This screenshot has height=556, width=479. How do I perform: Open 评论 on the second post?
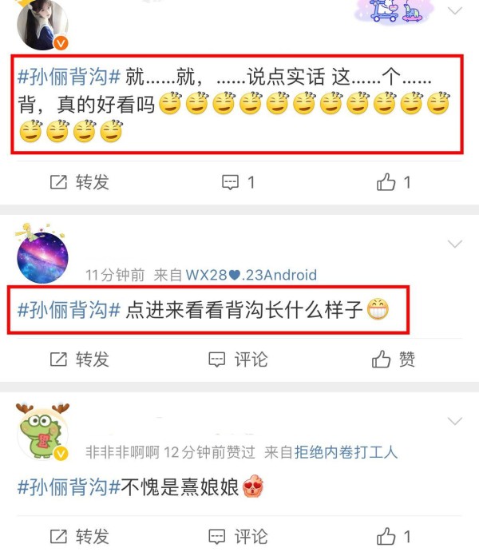point(238,359)
